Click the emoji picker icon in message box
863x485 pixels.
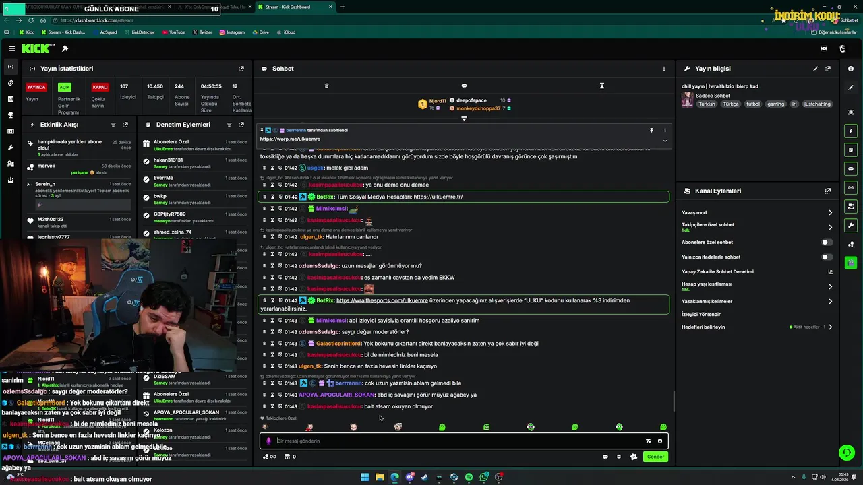coord(660,441)
